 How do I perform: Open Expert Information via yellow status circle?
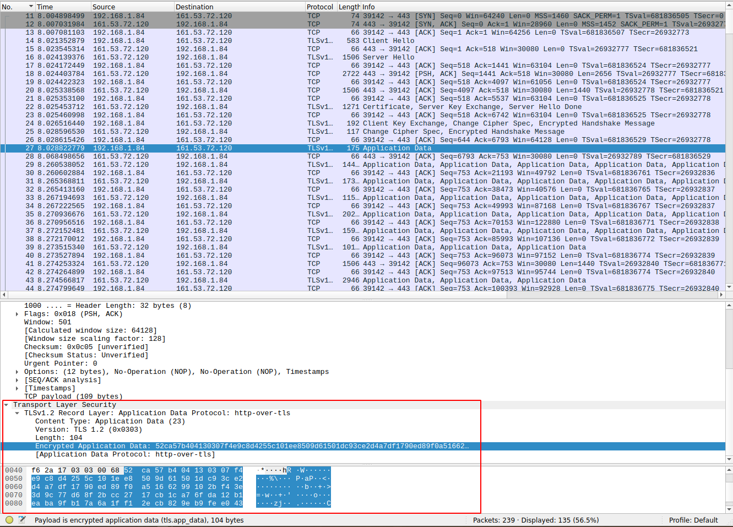click(9, 520)
